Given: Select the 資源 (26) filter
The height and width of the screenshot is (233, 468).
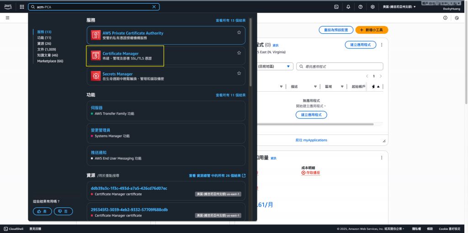Looking at the screenshot, I should (44, 43).
